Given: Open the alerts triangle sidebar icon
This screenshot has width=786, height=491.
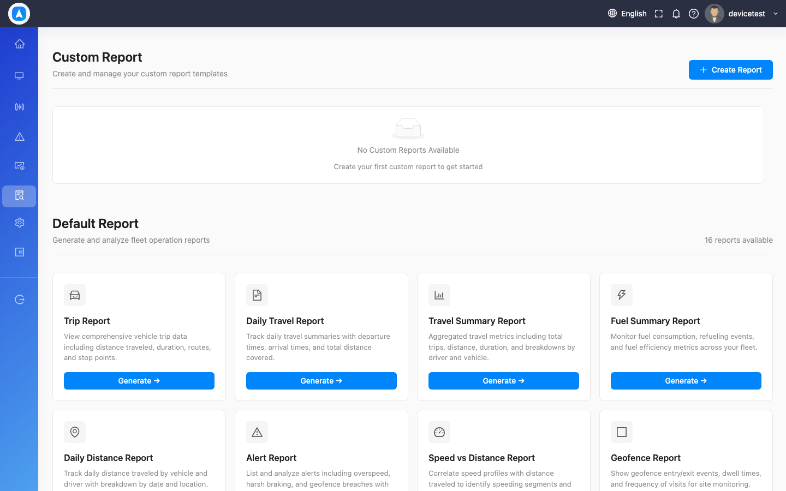Looking at the screenshot, I should [20, 137].
